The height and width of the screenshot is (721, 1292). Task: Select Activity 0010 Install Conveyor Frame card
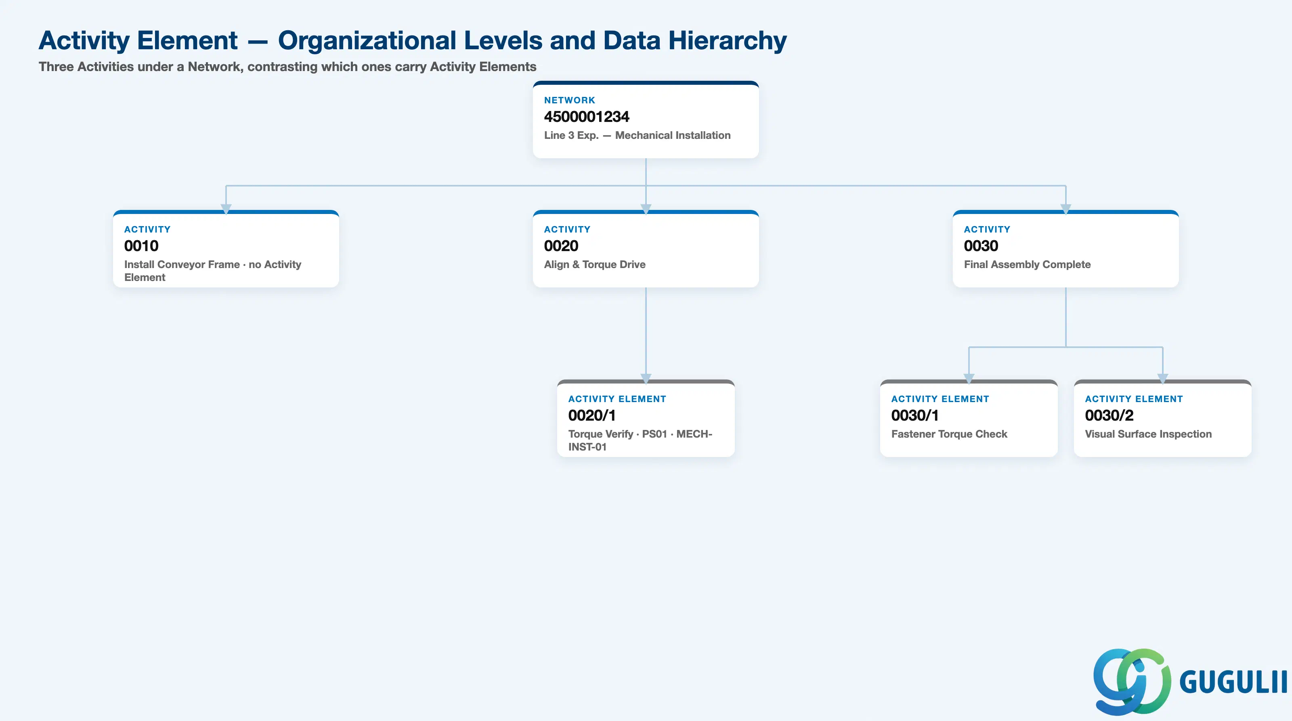coord(226,249)
